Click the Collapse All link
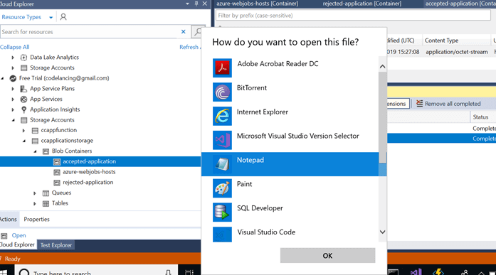Image resolution: width=496 pixels, height=275 pixels. tap(14, 47)
